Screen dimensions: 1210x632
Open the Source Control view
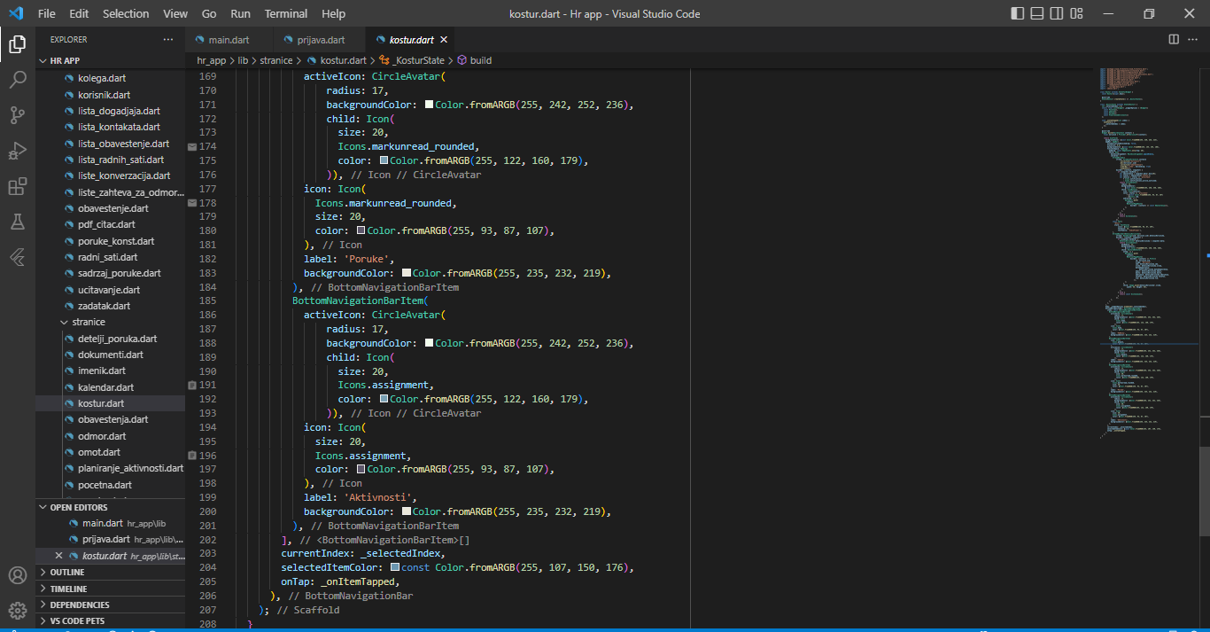coord(18,115)
